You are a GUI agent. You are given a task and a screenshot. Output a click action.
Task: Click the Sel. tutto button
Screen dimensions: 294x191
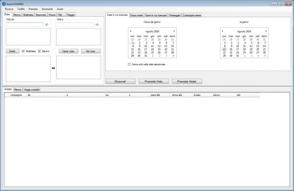tap(91, 51)
